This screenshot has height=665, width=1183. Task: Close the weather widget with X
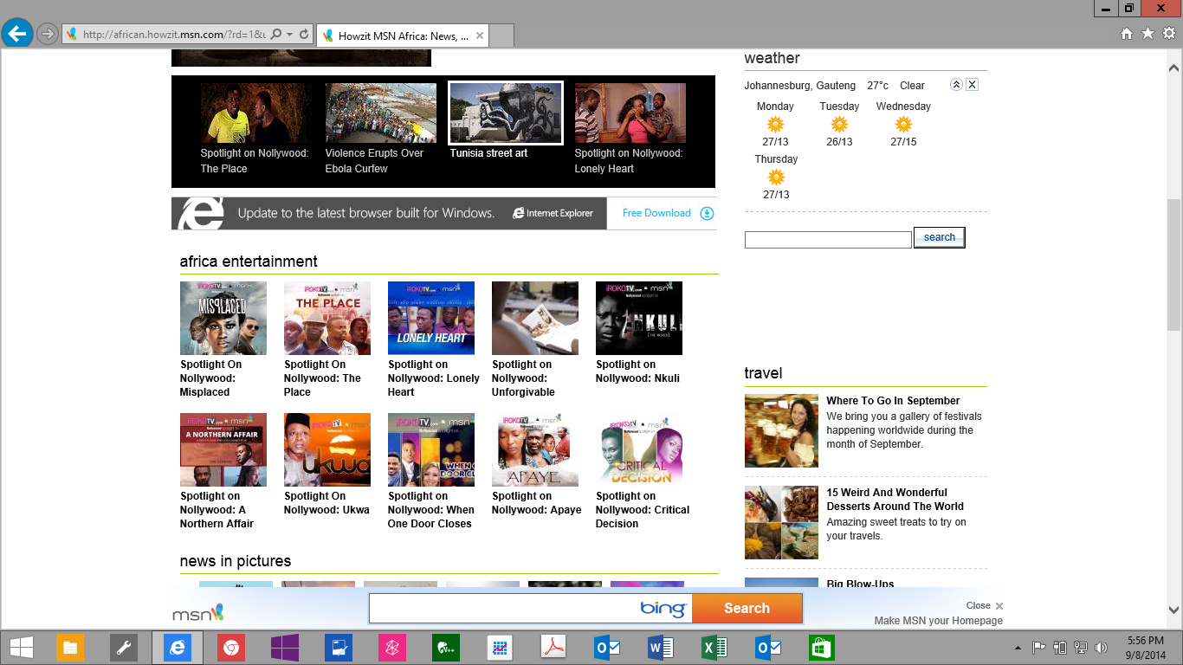[973, 85]
